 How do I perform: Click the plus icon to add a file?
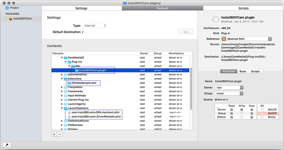click(54, 134)
